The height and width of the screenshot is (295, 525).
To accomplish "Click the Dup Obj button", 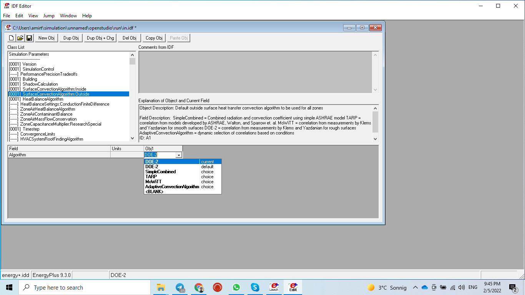I will point(71,38).
